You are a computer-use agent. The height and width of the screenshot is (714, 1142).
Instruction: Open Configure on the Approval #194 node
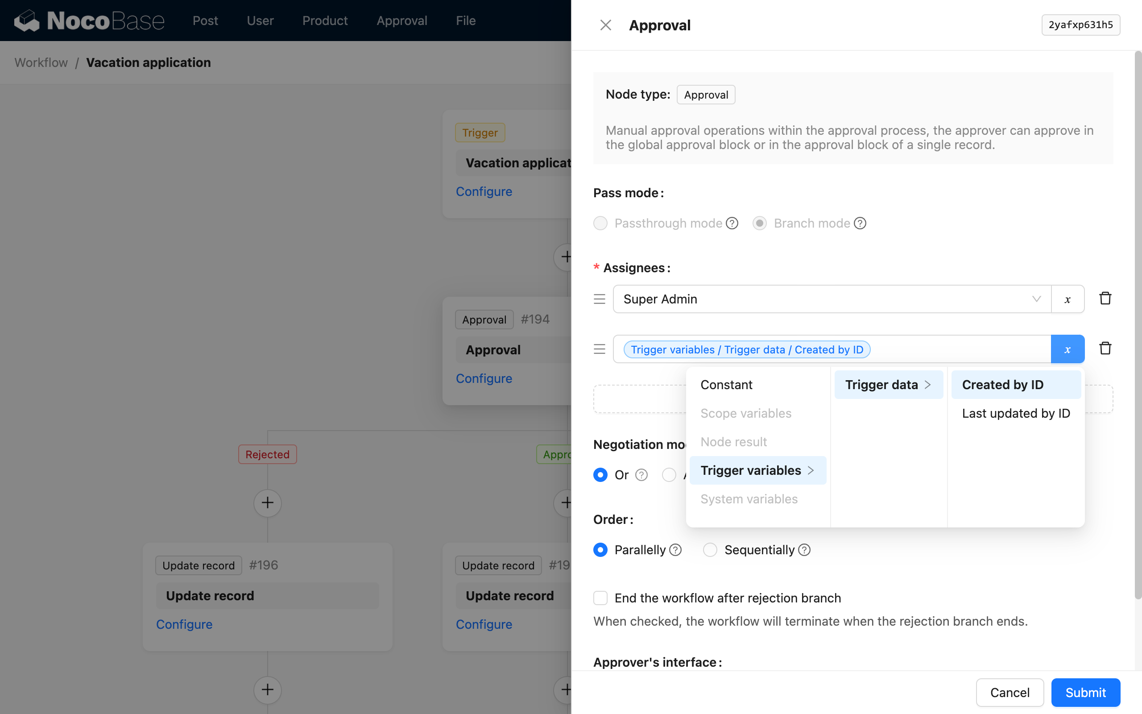tap(484, 378)
